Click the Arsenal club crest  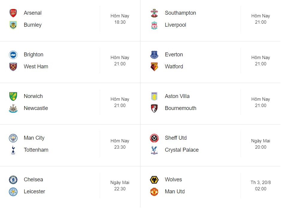point(13,13)
